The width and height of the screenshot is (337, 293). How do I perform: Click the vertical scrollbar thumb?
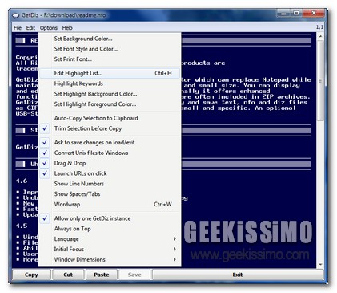point(320,80)
